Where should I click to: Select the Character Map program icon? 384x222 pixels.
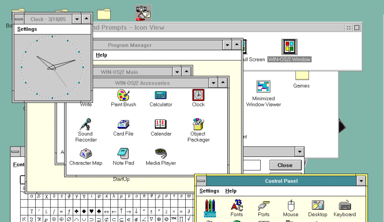point(85,154)
